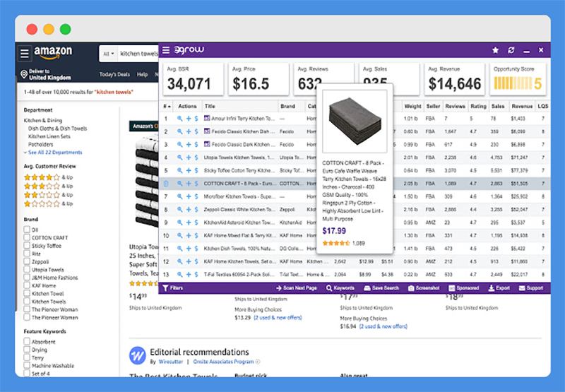Image resolution: width=565 pixels, height=392 pixels.
Task: Click the macOS green maximize button
Action: 65,29
